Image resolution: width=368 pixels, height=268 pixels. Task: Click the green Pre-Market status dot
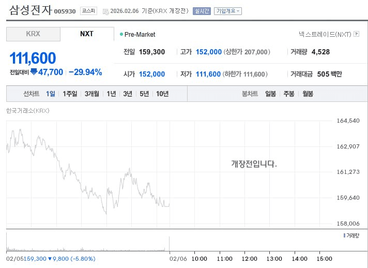121,34
